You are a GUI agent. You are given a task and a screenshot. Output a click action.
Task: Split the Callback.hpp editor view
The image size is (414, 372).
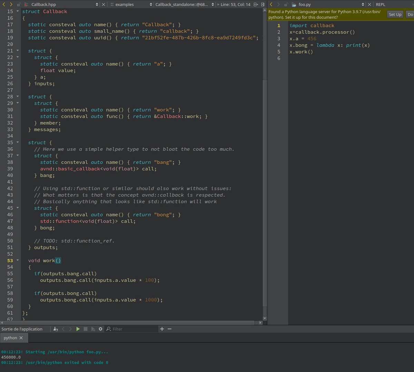[x=255, y=4]
